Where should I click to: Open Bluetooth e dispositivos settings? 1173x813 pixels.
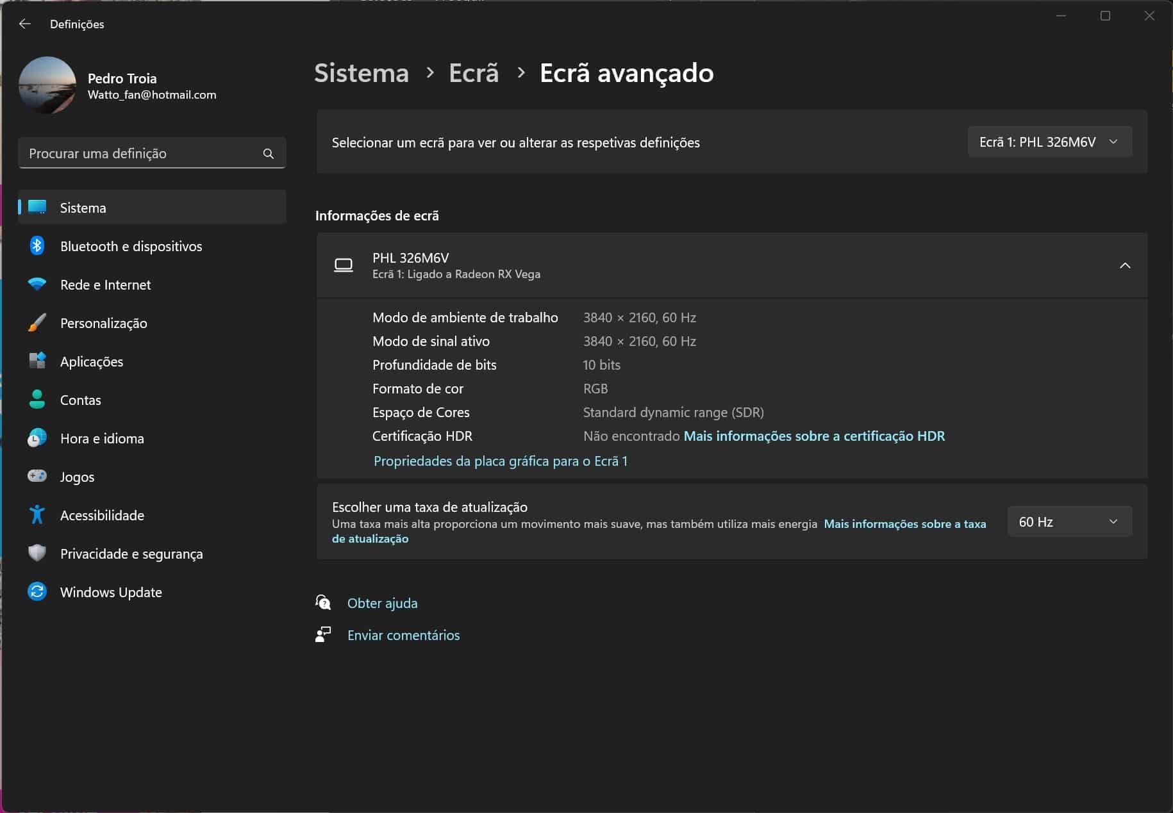tap(131, 247)
